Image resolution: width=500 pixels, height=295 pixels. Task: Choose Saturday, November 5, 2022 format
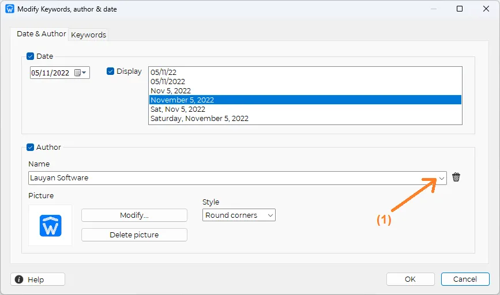pyautogui.click(x=305, y=119)
